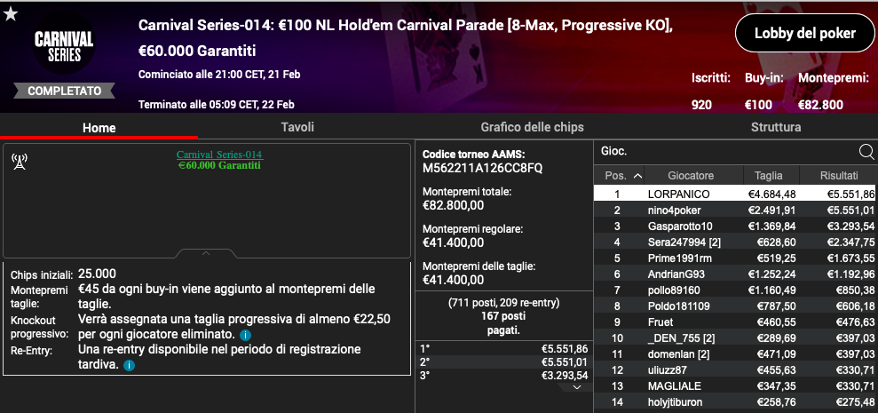
Task: Sort by the Taglia column header
Action: pos(768,175)
